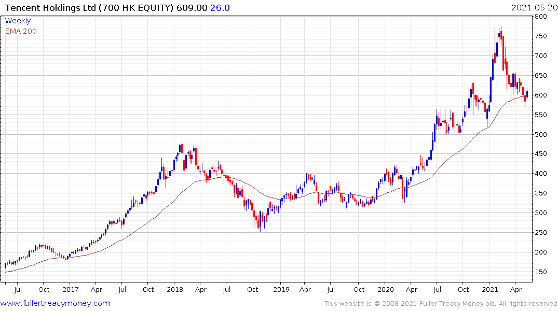Click the latest blue candlestick near 600

(527, 94)
